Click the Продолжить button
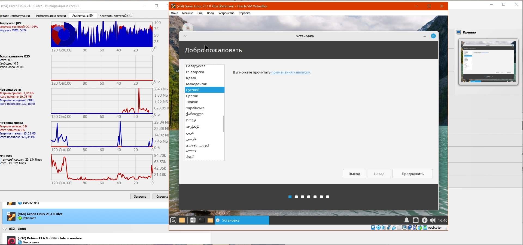This screenshot has height=245, width=523. pyautogui.click(x=412, y=174)
